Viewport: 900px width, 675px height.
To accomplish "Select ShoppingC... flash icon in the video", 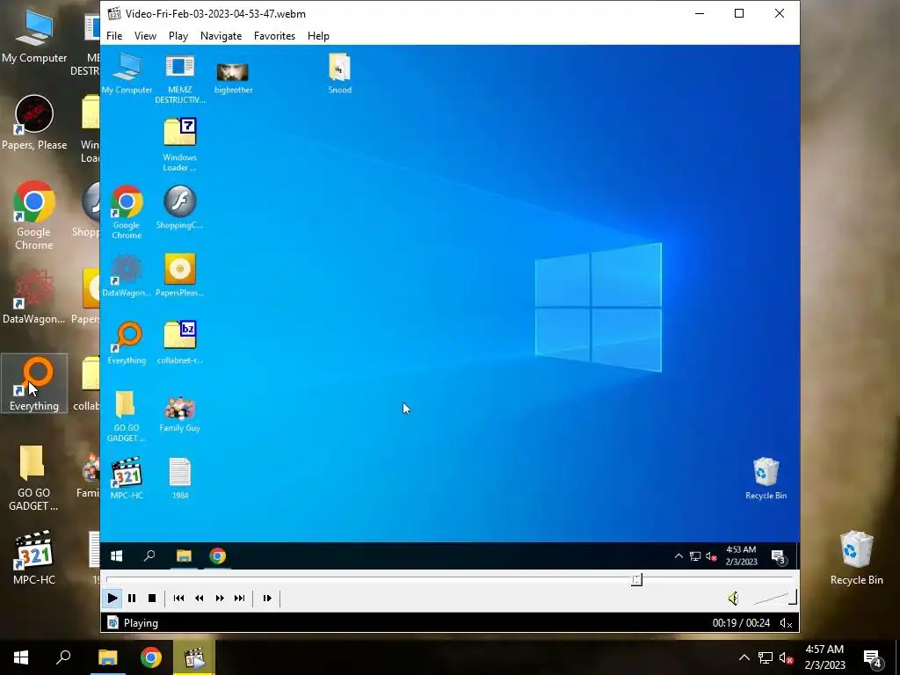I will pos(179,207).
